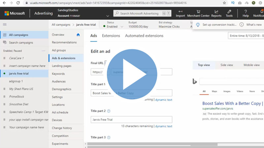Open Audiences menu item

(x=59, y=81)
